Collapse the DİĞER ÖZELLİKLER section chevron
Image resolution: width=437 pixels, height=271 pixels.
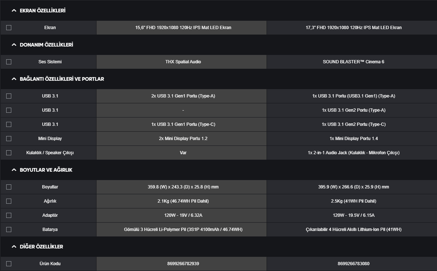click(14, 247)
